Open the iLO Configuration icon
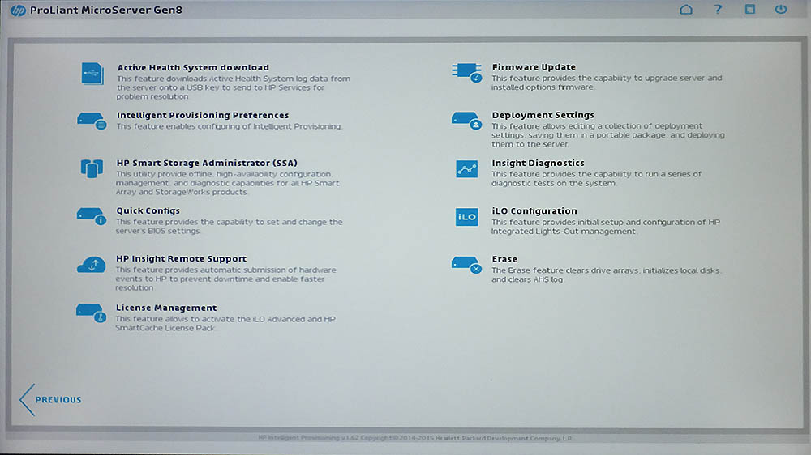The image size is (811, 455). click(x=466, y=217)
